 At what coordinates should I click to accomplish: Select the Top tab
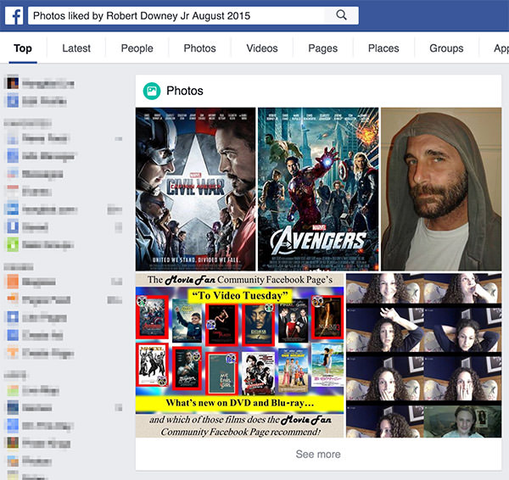[23, 48]
